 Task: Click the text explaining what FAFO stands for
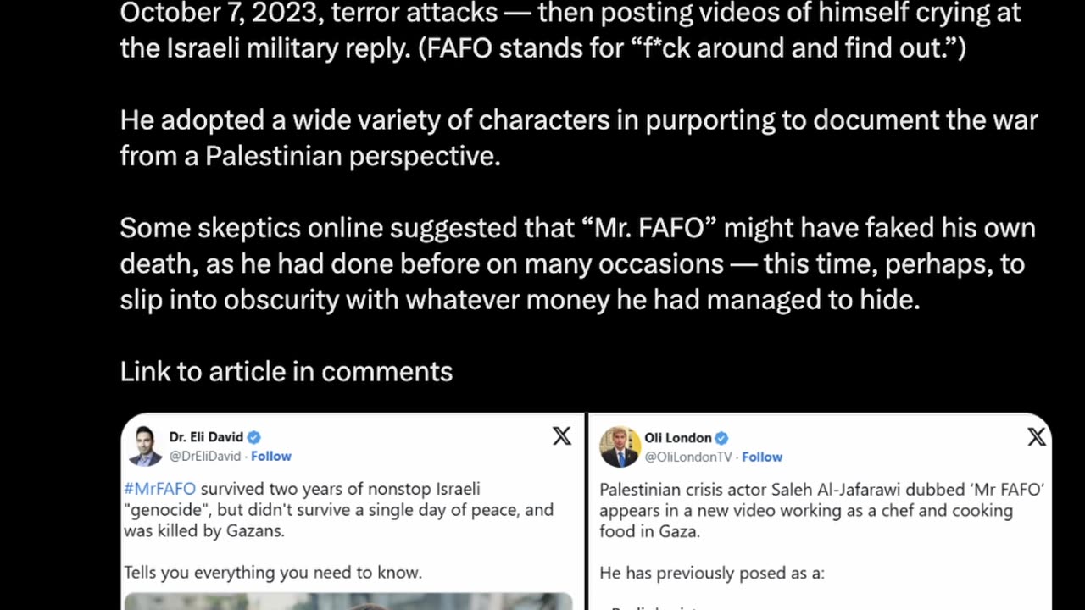tap(691, 47)
